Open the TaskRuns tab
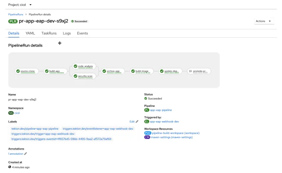The width and height of the screenshot is (282, 173). coord(49,33)
